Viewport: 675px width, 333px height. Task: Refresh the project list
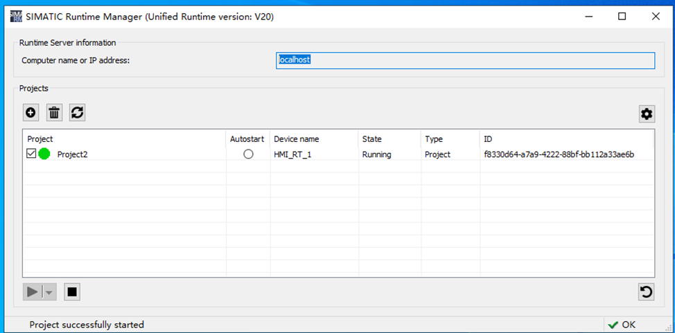pyautogui.click(x=78, y=113)
